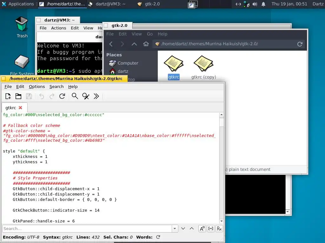325x243 pixels.
Task: Click the Dartz user name in panel
Action: point(318,4)
